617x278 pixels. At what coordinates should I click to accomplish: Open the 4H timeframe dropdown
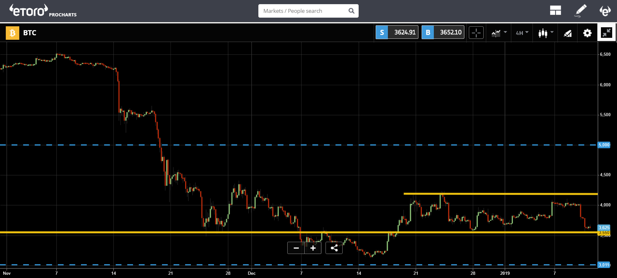pyautogui.click(x=522, y=33)
